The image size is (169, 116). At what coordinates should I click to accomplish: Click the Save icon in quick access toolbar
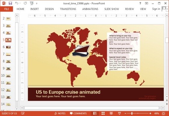[10, 3]
